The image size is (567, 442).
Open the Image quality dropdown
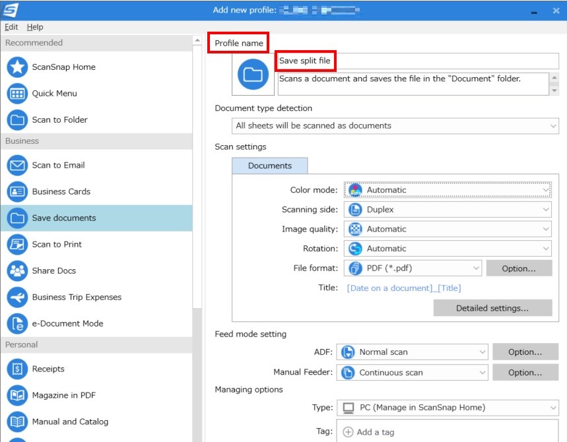point(448,229)
